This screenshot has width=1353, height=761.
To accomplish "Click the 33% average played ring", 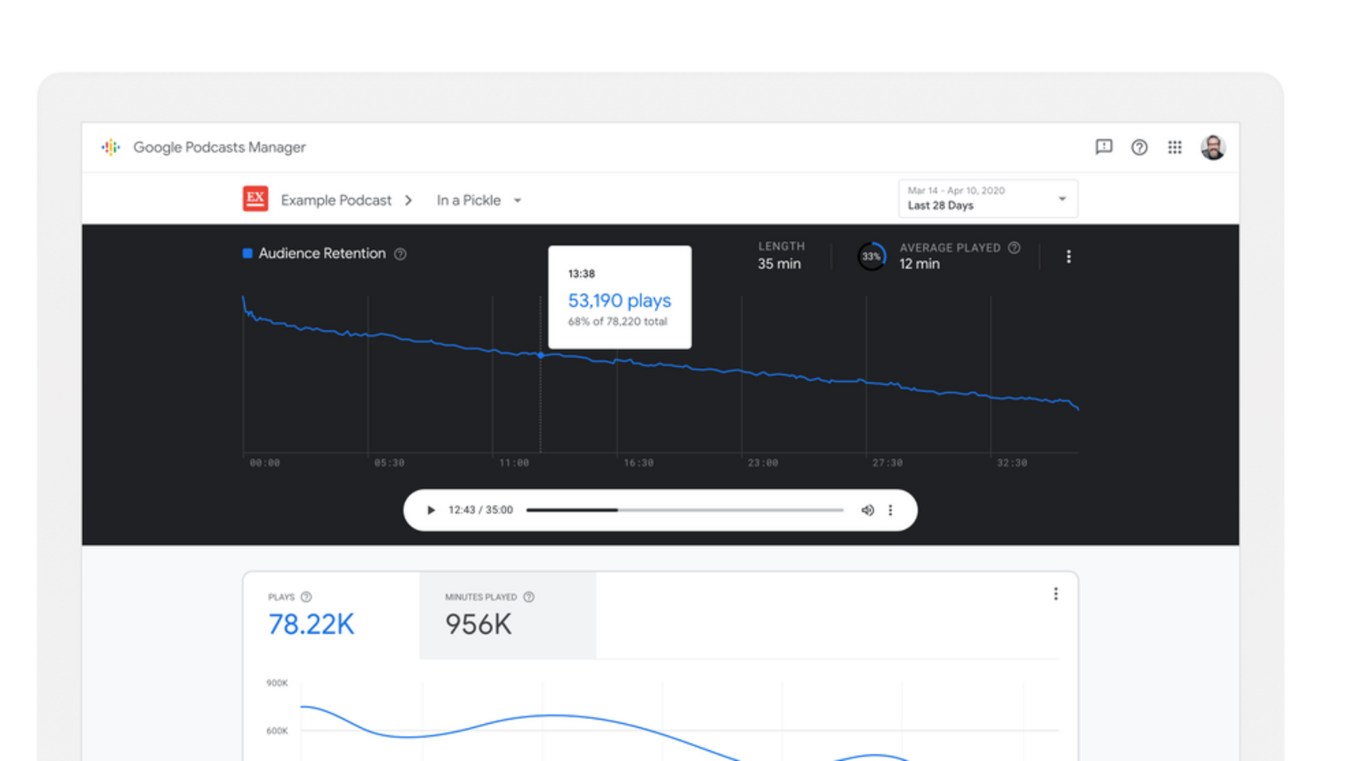I will pyautogui.click(x=871, y=256).
